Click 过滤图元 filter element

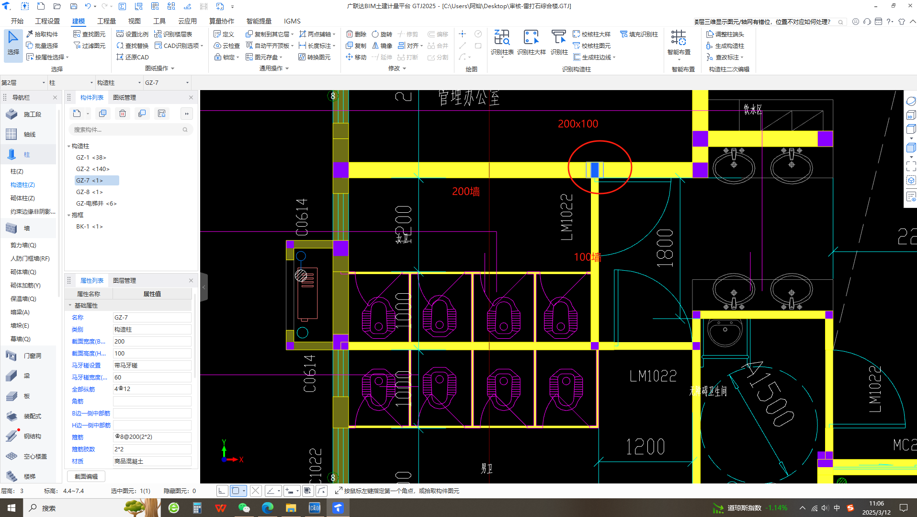[x=90, y=46]
